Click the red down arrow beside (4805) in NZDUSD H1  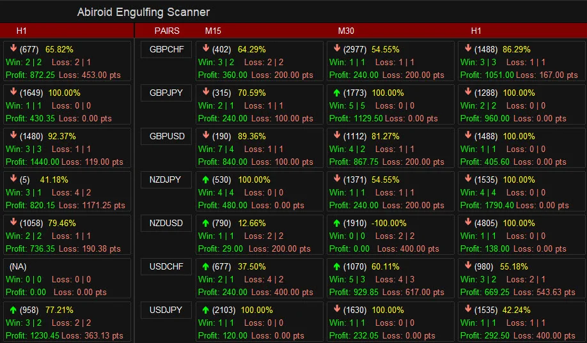pyautogui.click(x=468, y=223)
